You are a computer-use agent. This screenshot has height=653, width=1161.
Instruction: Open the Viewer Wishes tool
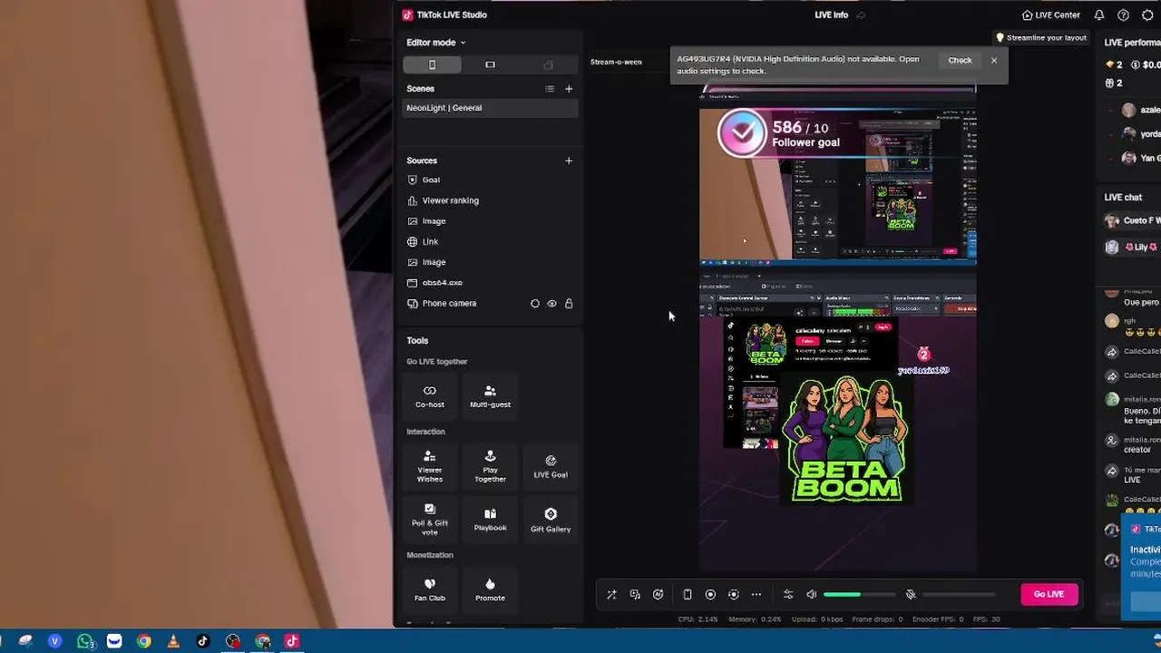click(x=430, y=466)
